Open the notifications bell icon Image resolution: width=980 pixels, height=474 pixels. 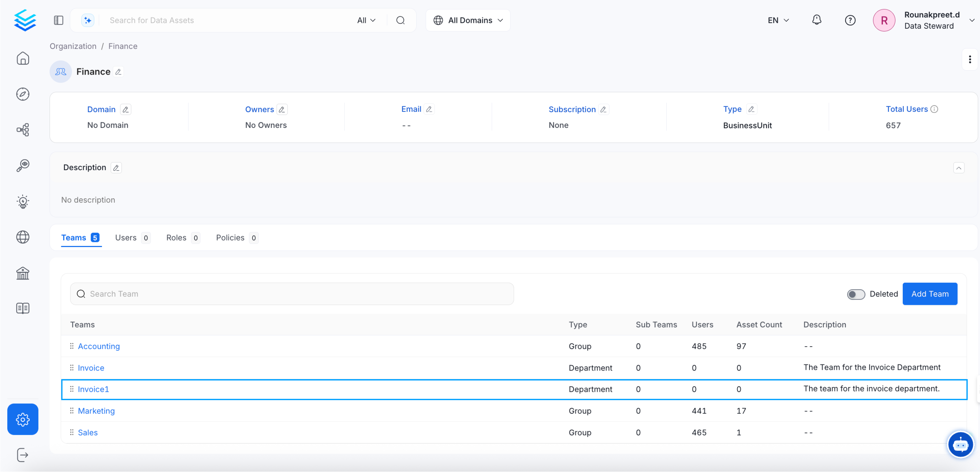[x=817, y=20]
